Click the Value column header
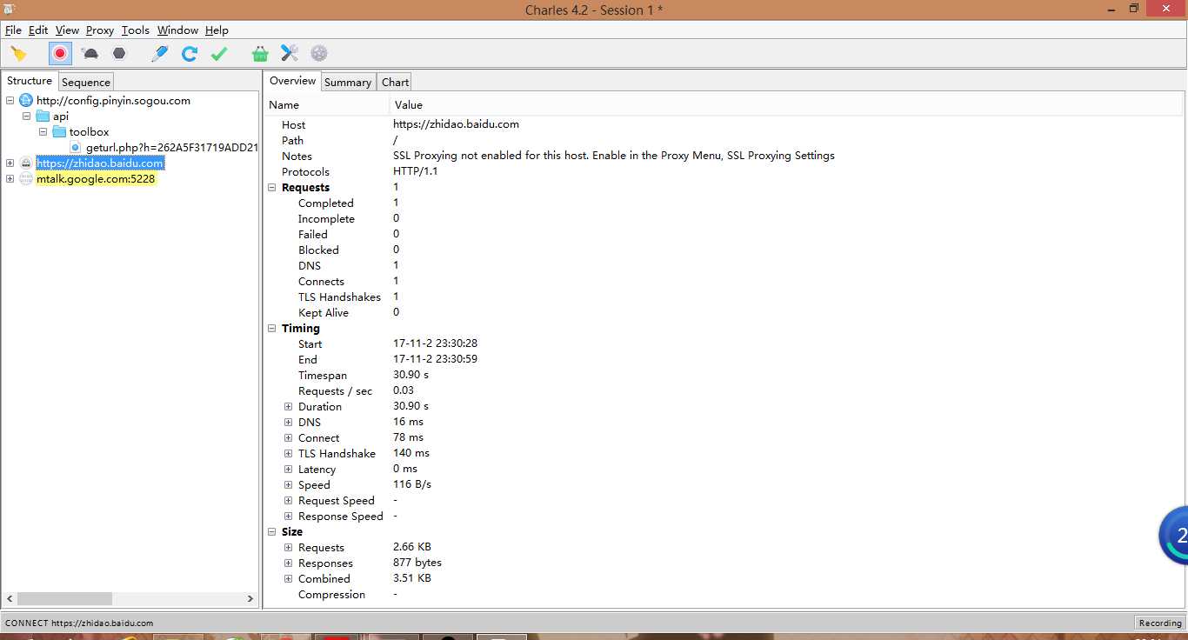 pyautogui.click(x=787, y=104)
